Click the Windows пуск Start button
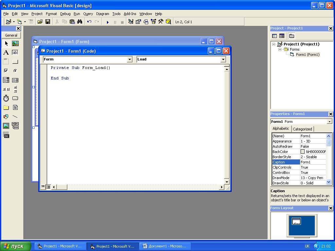This screenshot has width=335, height=251. click(x=15, y=246)
